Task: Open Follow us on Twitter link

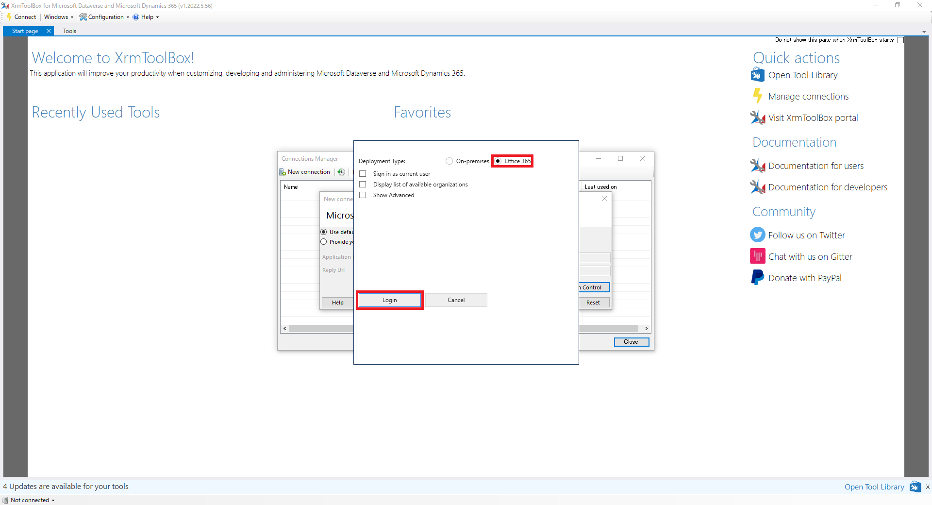Action: (x=806, y=236)
